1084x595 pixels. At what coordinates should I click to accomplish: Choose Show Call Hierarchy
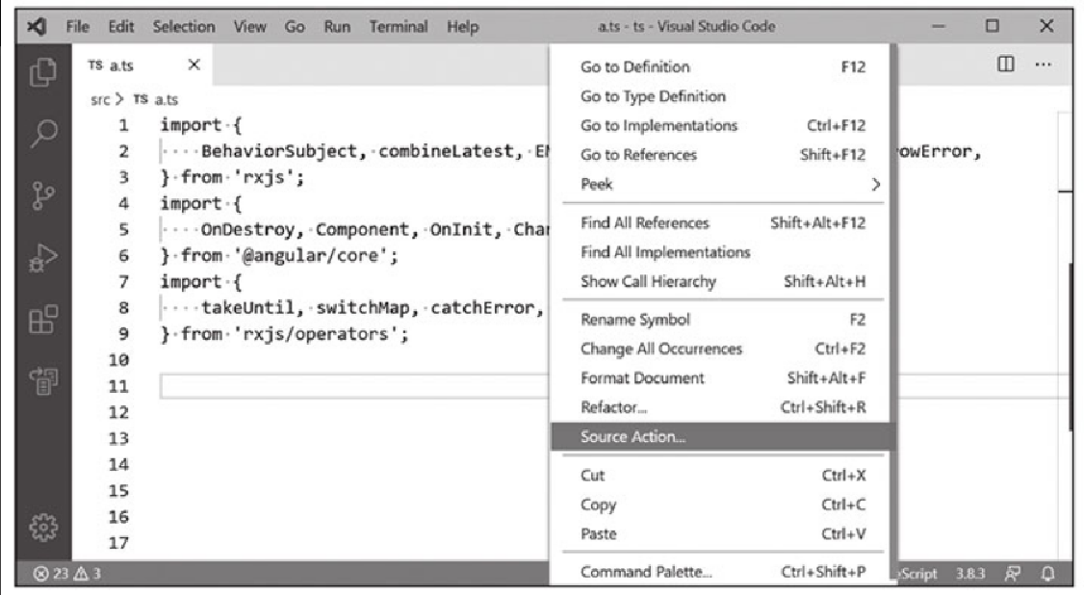point(722,281)
